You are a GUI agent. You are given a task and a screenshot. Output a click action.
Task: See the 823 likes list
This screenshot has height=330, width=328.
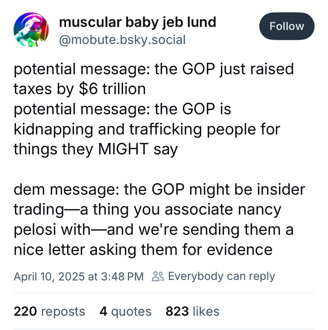click(192, 312)
